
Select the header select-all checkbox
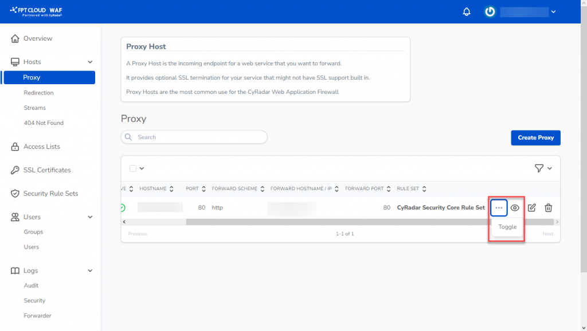pos(132,168)
